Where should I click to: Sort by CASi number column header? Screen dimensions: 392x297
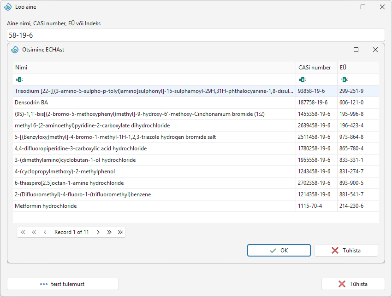pyautogui.click(x=316, y=68)
